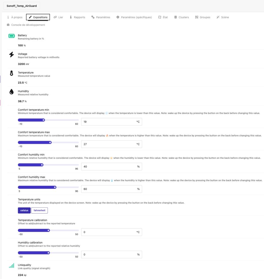Click the water drop humidity icon
The width and height of the screenshot is (264, 279).
tap(11, 92)
